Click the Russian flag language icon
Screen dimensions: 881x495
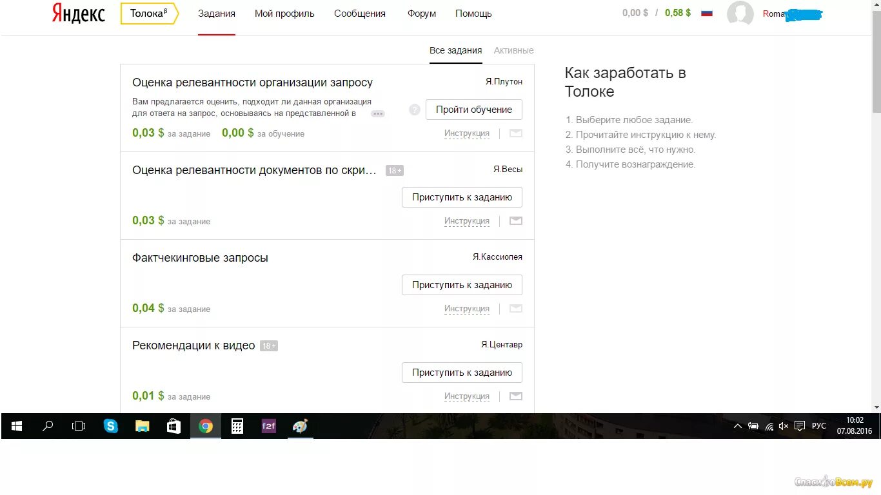(x=707, y=13)
